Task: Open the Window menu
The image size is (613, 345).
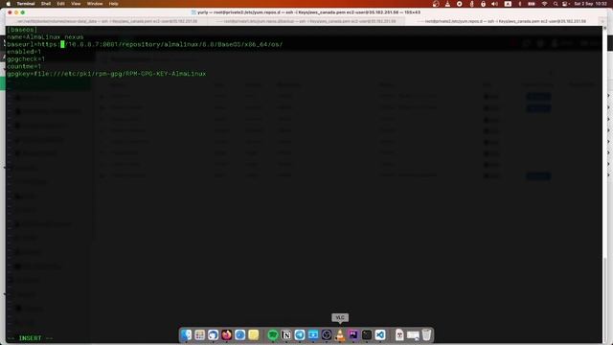Action: [95, 4]
